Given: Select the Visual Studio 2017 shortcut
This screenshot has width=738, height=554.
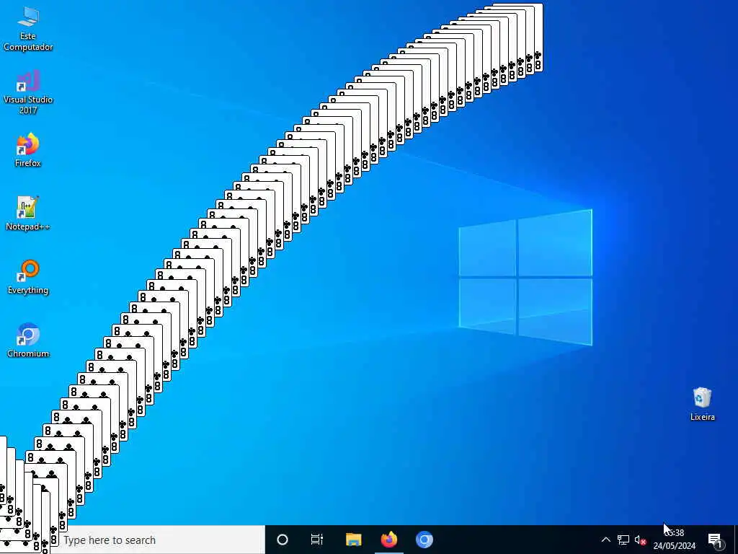Looking at the screenshot, I should 28,92.
